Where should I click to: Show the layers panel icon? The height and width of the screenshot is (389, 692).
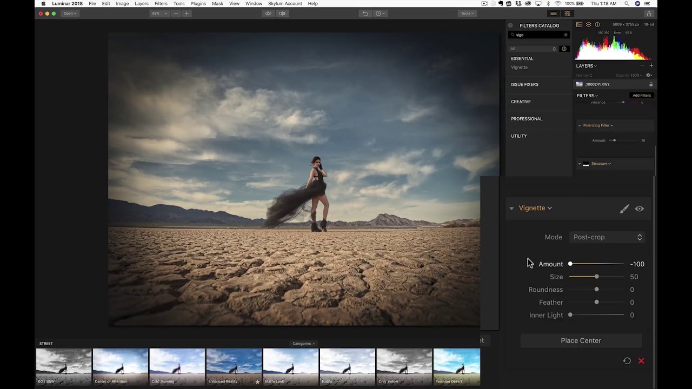tap(588, 25)
